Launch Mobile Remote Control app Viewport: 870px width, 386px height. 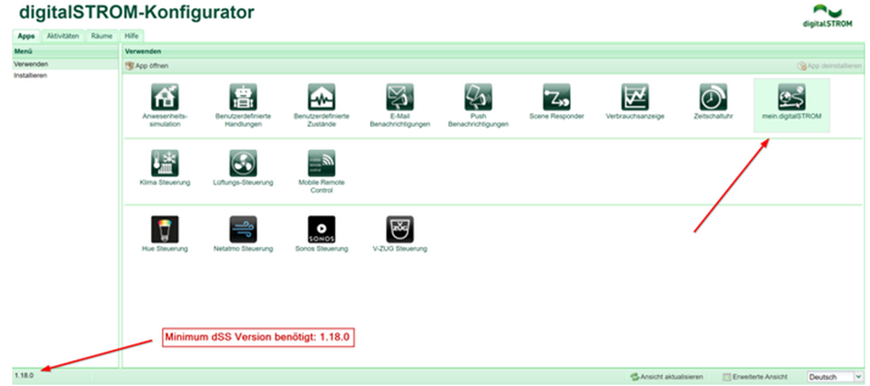click(x=321, y=164)
